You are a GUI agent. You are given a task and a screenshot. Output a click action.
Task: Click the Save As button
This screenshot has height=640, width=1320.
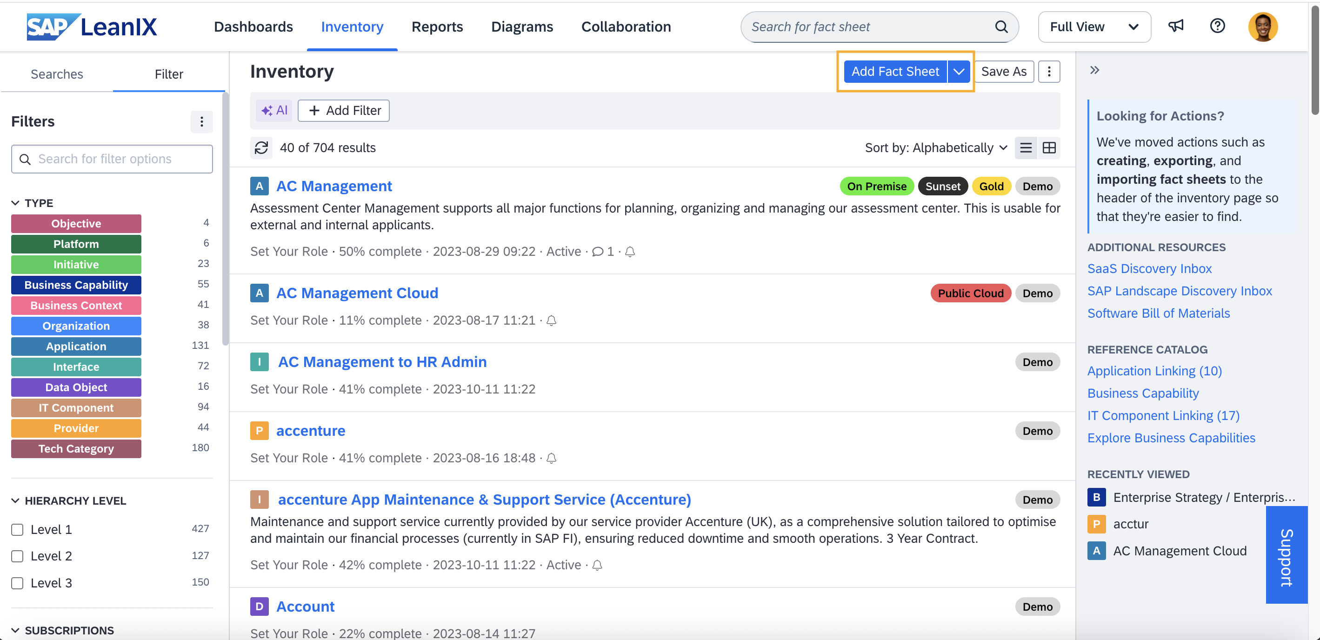click(x=1003, y=71)
